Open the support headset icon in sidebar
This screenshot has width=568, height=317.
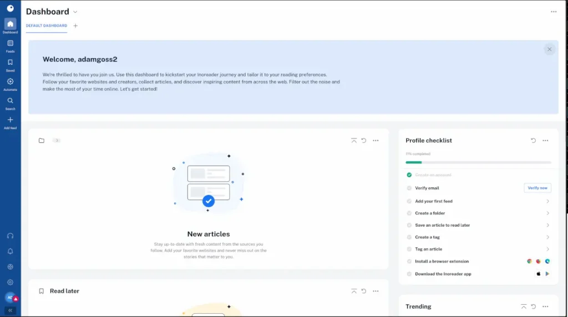tap(10, 236)
